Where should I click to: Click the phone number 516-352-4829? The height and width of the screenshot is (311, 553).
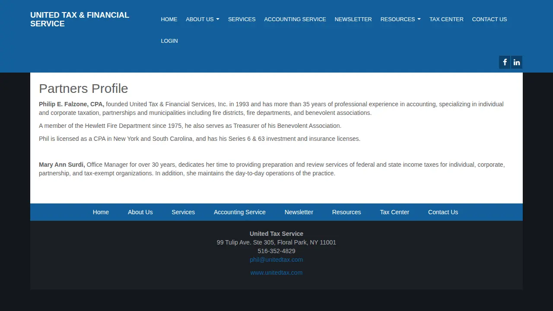click(x=276, y=251)
